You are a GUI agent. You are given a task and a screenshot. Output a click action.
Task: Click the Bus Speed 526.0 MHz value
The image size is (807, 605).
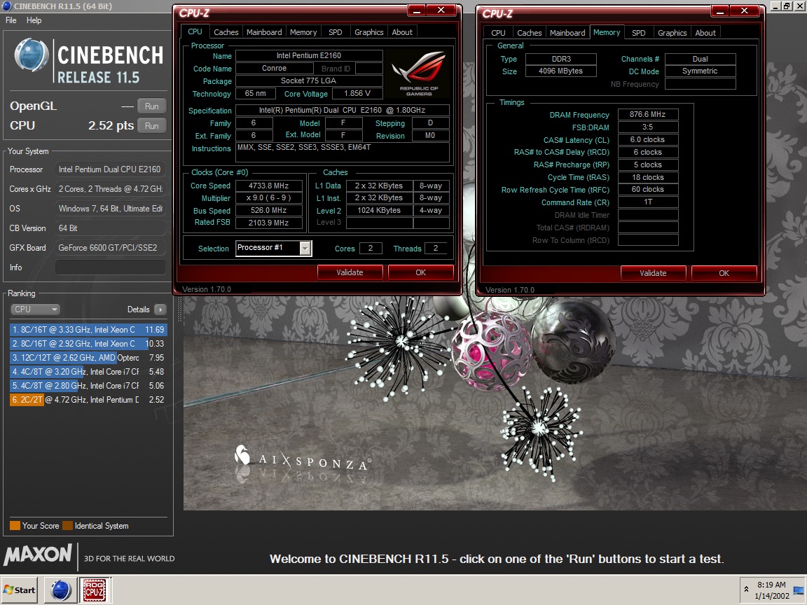pyautogui.click(x=269, y=210)
